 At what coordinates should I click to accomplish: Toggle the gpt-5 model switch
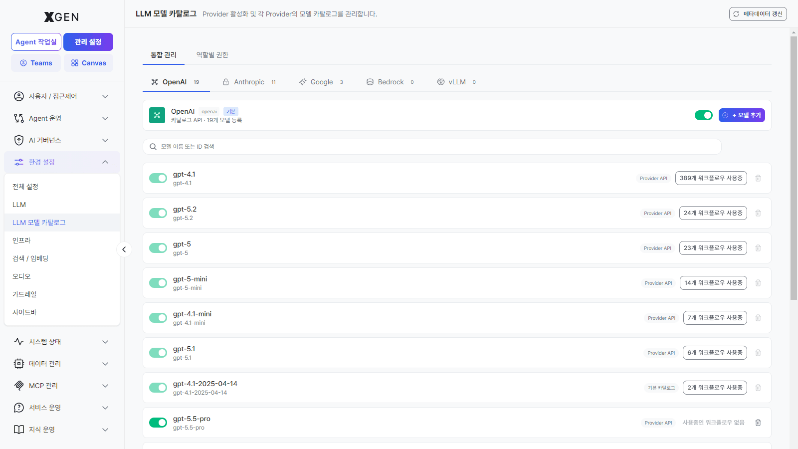(158, 248)
